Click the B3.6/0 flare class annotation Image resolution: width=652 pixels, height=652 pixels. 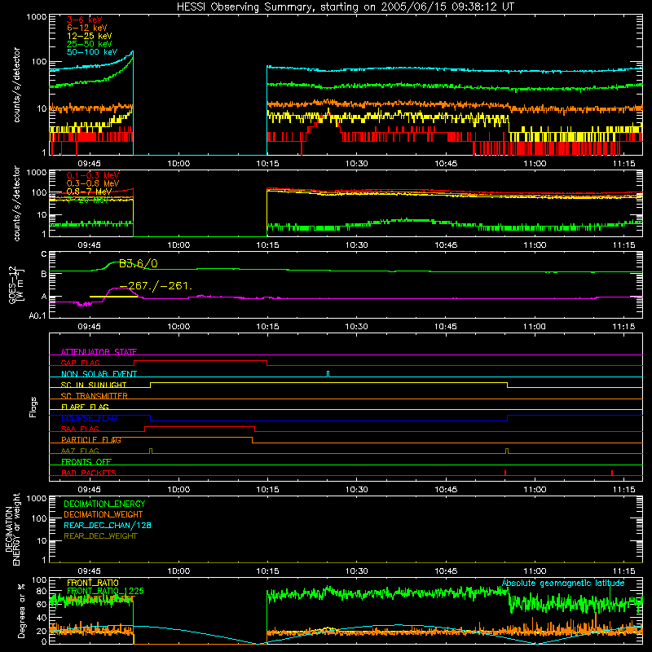pyautogui.click(x=139, y=263)
